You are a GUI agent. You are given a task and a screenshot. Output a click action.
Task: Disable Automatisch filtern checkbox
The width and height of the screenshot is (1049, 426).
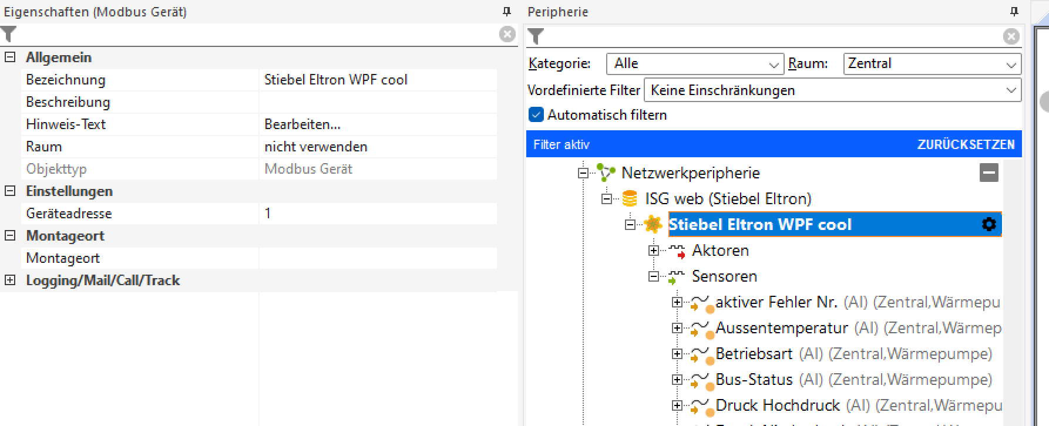[x=536, y=115]
